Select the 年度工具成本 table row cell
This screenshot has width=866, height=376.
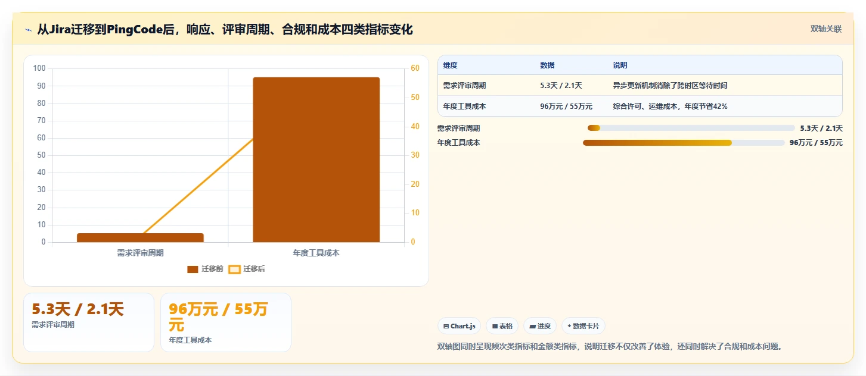click(x=464, y=106)
